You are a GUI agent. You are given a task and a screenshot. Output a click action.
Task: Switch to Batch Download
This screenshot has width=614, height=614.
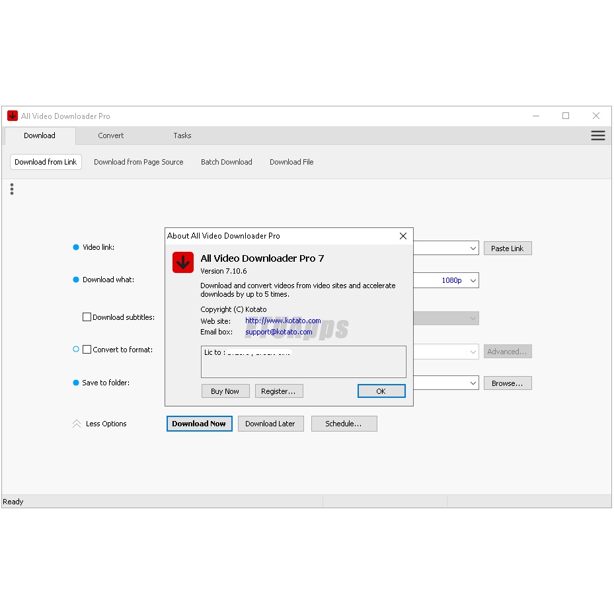(x=226, y=162)
